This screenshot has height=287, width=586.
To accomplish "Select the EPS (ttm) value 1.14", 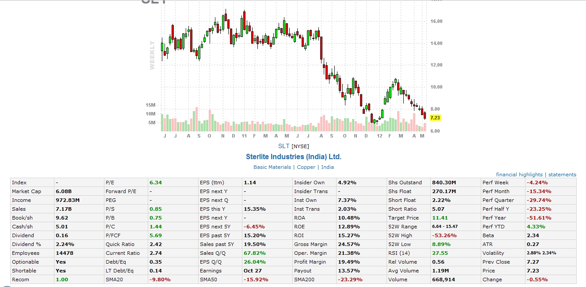I will coord(250,183).
